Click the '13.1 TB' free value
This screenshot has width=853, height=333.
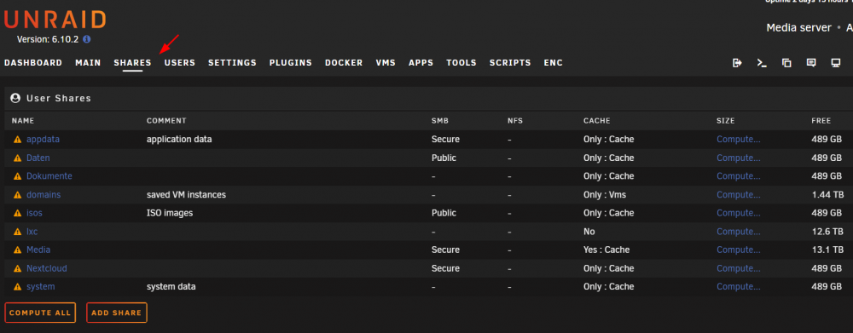coord(828,250)
